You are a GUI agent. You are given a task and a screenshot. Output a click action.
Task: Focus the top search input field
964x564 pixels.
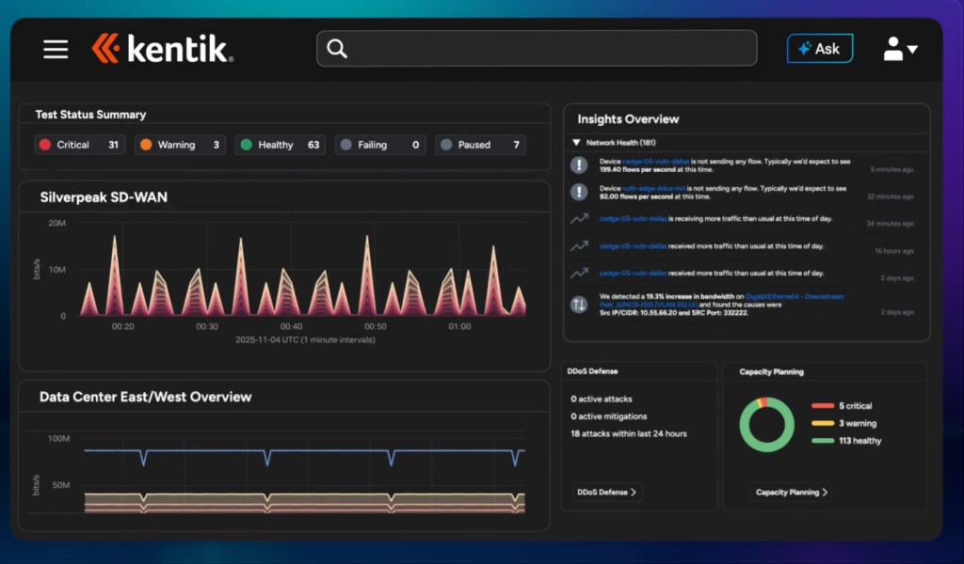537,48
